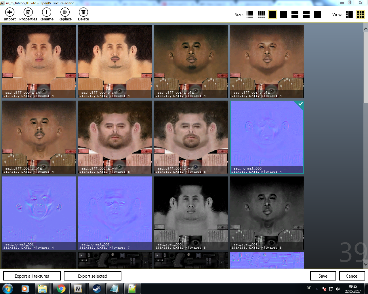Show hidden tray icons arrow in the taskbar
The image size is (368, 294).
[x=317, y=289]
